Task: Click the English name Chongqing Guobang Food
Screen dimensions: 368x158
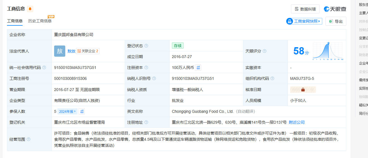Action: pyautogui.click(x=203, y=111)
